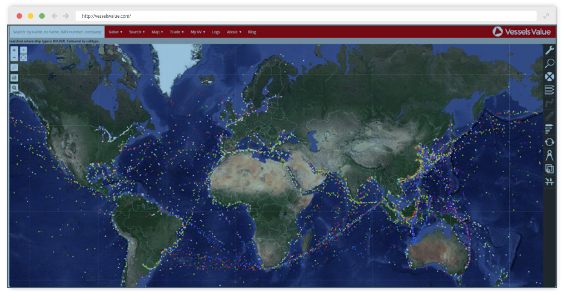The width and height of the screenshot is (568, 300).
Task: Toggle the compass orientation control
Action: click(23, 57)
